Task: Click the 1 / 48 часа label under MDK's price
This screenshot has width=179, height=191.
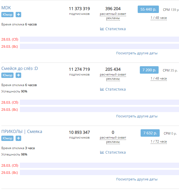Action: coord(159,18)
